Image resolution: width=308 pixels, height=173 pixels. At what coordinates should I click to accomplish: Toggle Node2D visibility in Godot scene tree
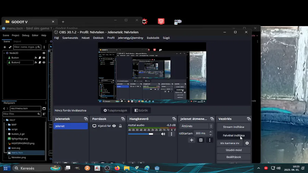(x=44, y=53)
